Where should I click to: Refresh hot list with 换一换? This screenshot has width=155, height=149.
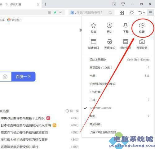72,111
